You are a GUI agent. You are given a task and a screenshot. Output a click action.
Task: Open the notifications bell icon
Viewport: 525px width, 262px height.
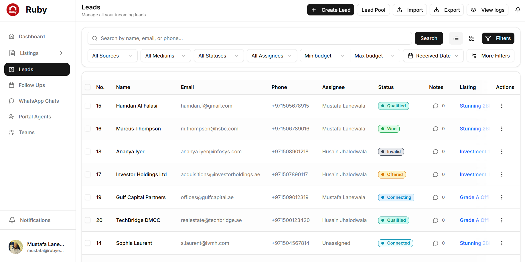coord(518,9)
